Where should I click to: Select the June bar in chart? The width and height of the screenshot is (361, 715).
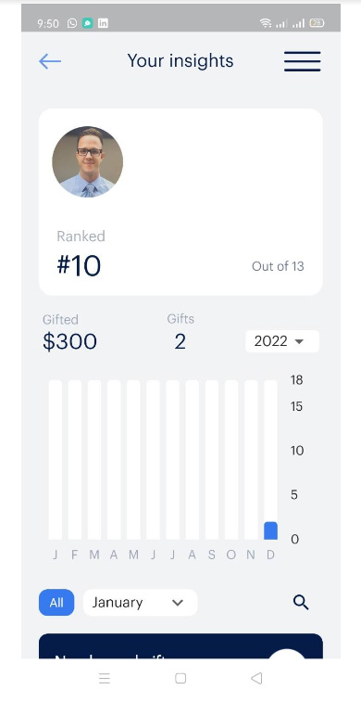point(154,460)
